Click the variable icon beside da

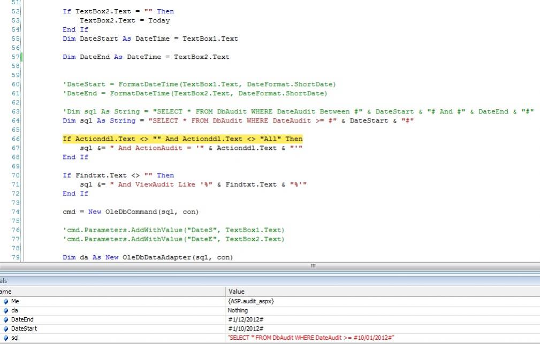pyautogui.click(x=5, y=310)
